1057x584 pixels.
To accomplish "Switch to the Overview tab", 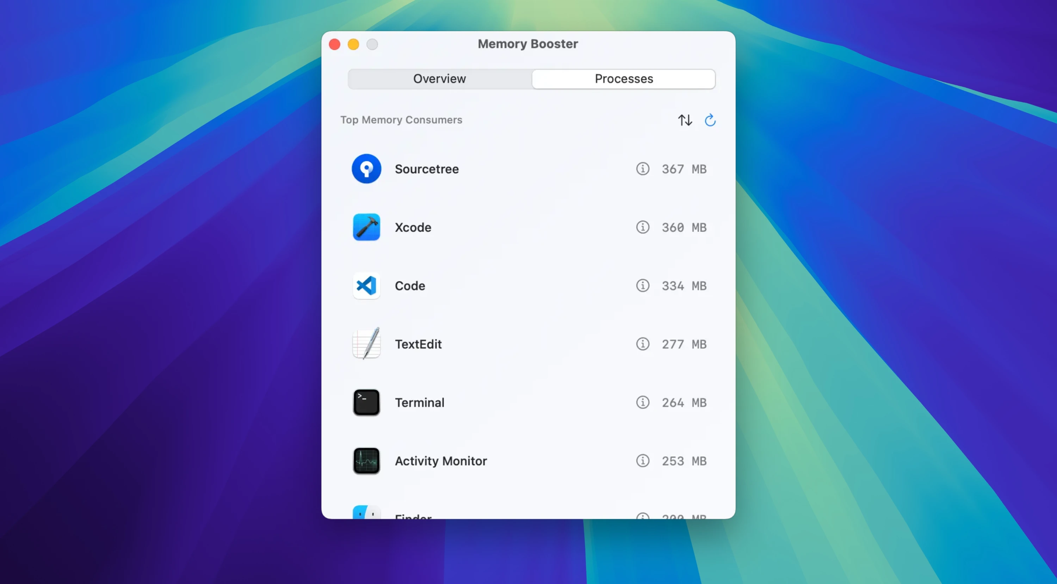I will (x=439, y=79).
